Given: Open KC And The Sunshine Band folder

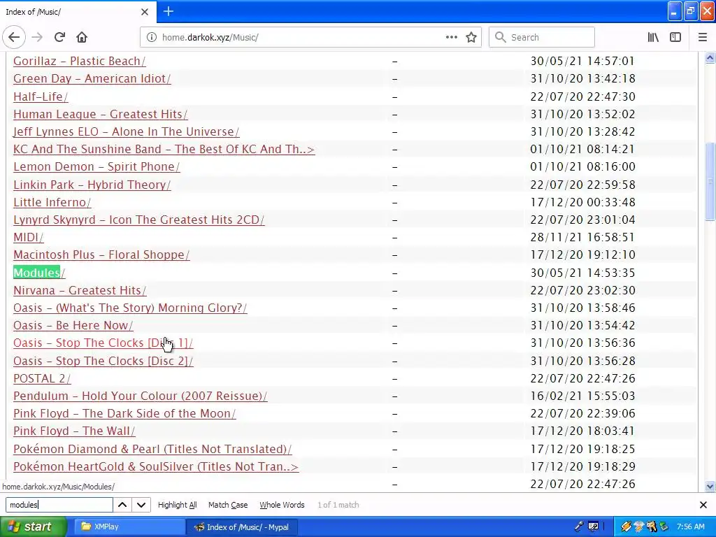Looking at the screenshot, I should pyautogui.click(x=164, y=150).
